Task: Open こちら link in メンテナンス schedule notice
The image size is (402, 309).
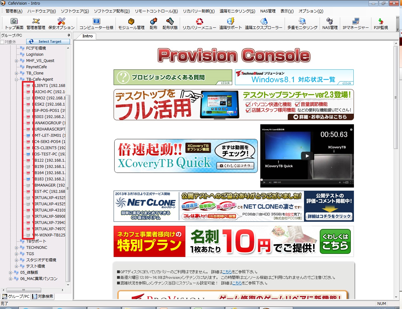Action: 237,283
